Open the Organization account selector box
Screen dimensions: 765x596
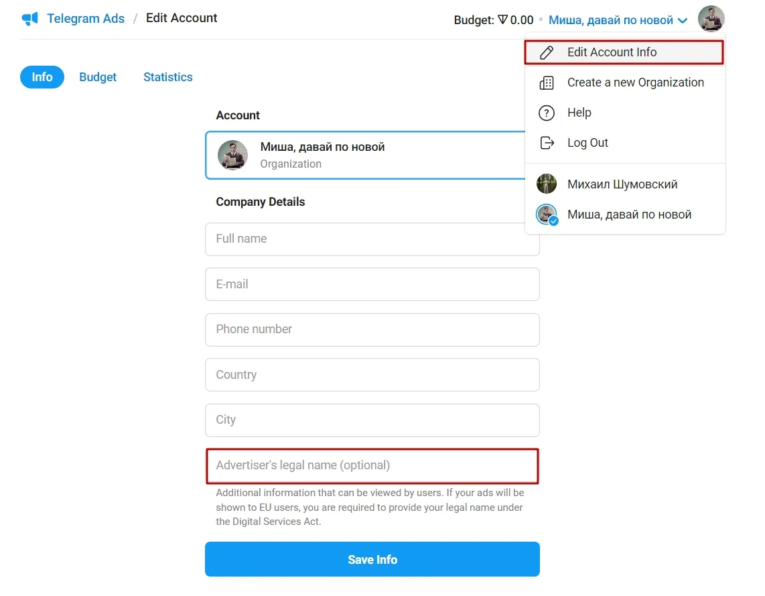(x=365, y=155)
